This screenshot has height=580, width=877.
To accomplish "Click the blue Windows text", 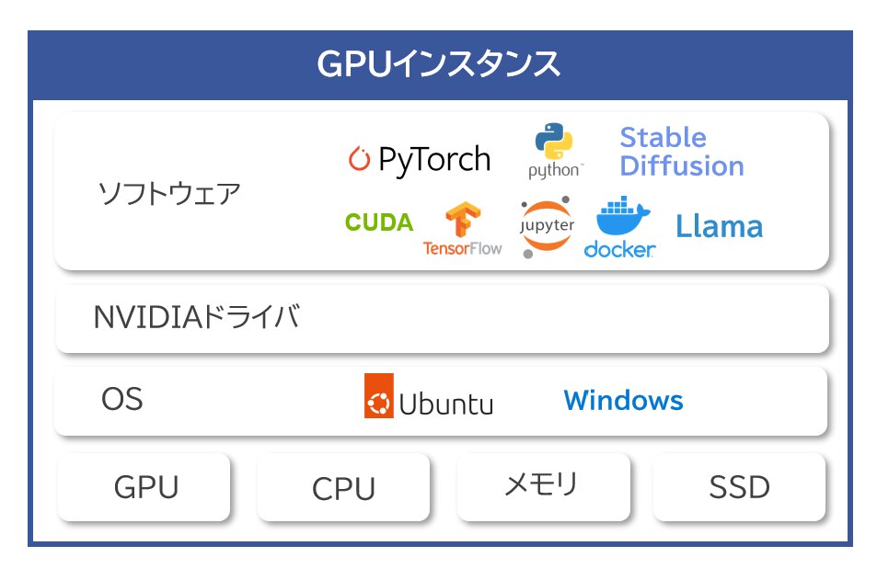I will pyautogui.click(x=623, y=400).
